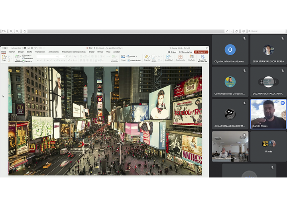Click the Preview Buscar search field
The image size is (287, 207).
click(267, 31)
